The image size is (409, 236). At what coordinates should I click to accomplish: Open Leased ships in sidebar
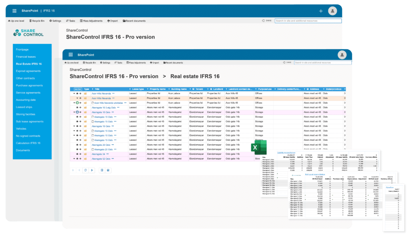(x=24, y=107)
